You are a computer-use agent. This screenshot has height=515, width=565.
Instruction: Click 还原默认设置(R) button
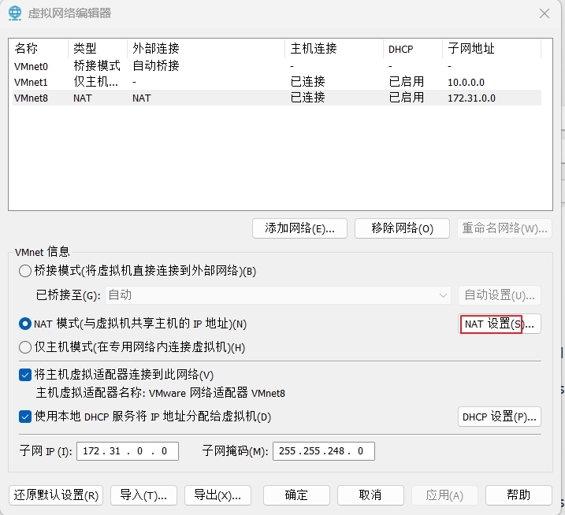[56, 495]
